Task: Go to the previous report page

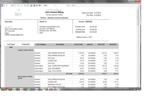Action: coord(4,5)
